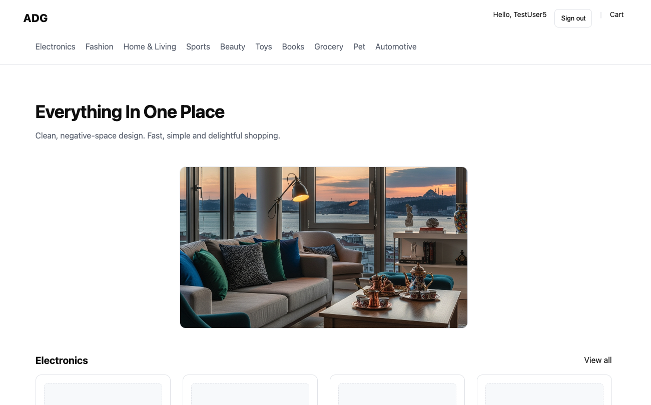Click View all for Electronics
The image size is (651, 405).
click(598, 360)
